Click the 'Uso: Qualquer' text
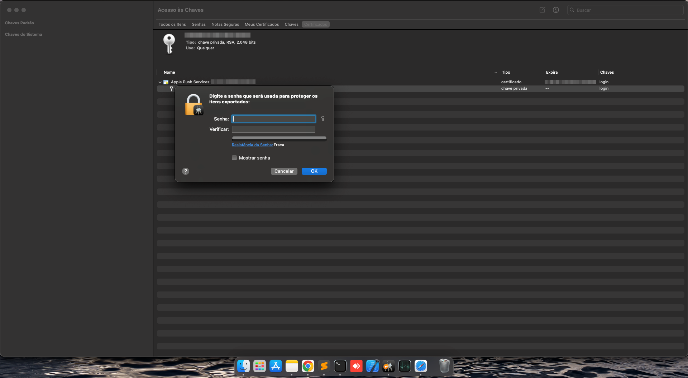 click(200, 48)
